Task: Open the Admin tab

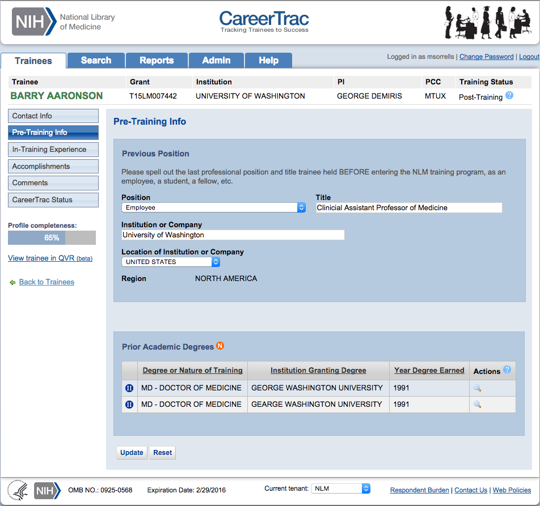Action: click(x=216, y=61)
